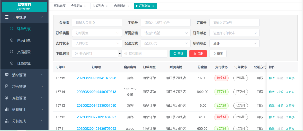
Task: Click the 数据统计 bar chart icon
Action: pyautogui.click(x=7, y=109)
